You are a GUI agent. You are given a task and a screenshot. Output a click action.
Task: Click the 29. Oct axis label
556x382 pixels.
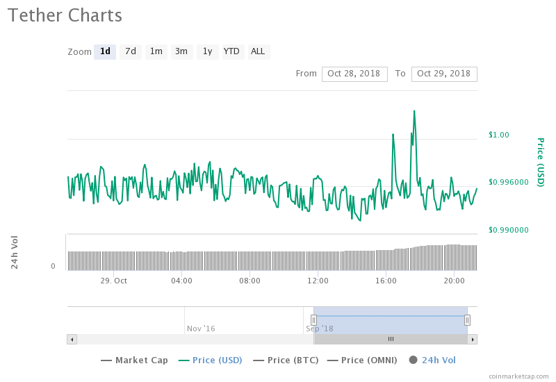113,281
